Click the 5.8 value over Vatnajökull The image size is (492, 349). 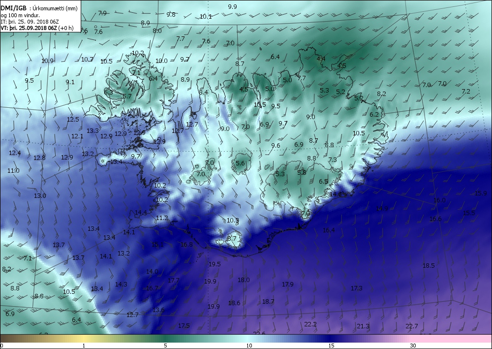[302, 172]
